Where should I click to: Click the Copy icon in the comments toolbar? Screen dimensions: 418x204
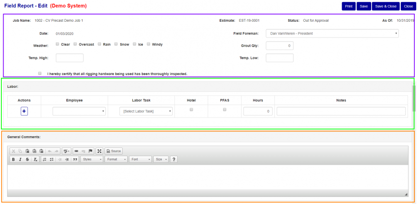pyautogui.click(x=20, y=151)
